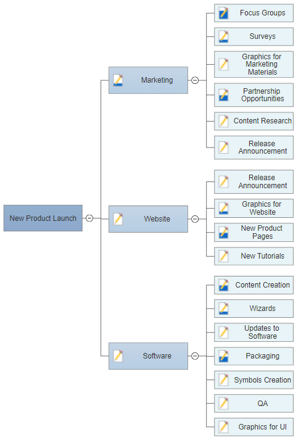
Task: Collapse the Marketing branch
Action: tap(195, 80)
